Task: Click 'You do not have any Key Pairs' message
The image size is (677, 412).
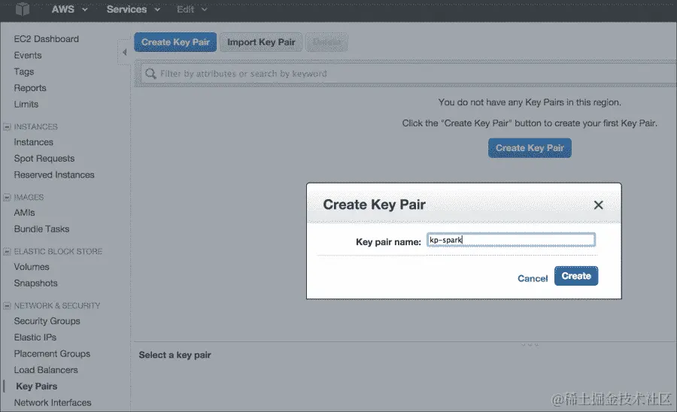Action: [530, 102]
